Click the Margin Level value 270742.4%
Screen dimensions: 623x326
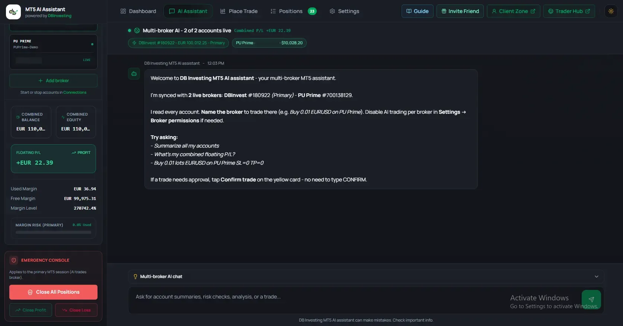85,208
